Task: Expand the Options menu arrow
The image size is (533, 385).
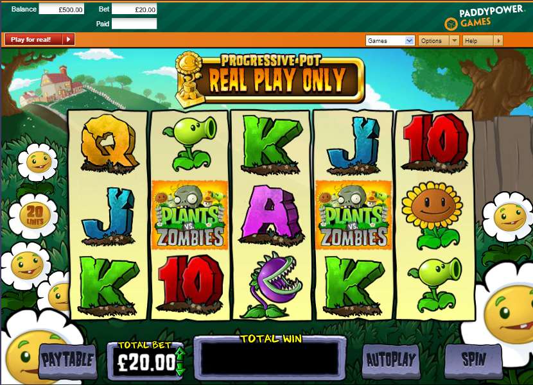Action: pos(454,40)
